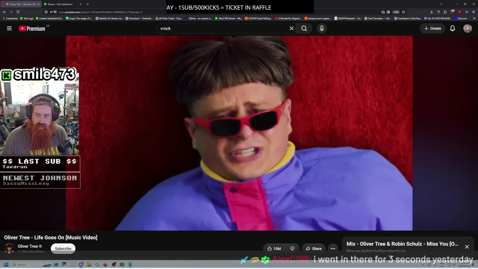Open the Imgur bookmark
Image resolution: width=478 pixels, height=269 pixels.
click(79, 18)
